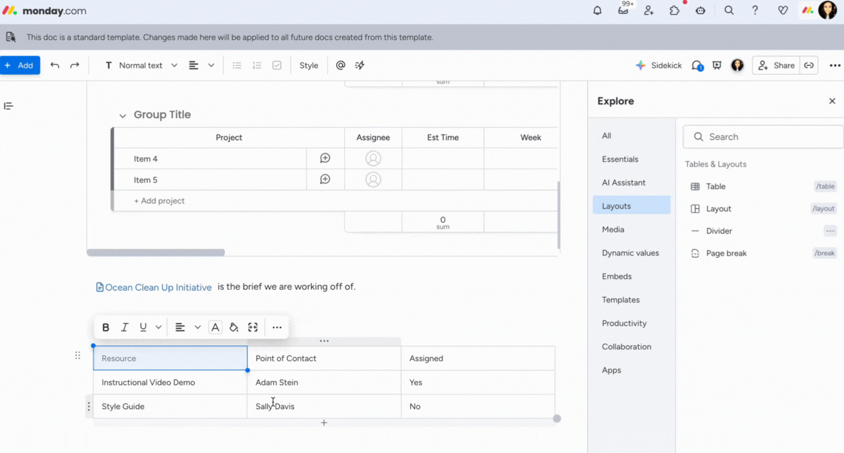Image resolution: width=844 pixels, height=453 pixels.
Task: Open the help question mark
Action: point(755,11)
